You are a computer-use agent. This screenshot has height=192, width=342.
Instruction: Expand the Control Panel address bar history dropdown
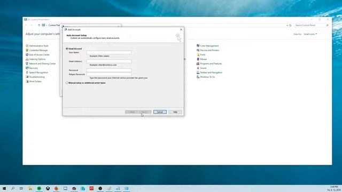287,25
